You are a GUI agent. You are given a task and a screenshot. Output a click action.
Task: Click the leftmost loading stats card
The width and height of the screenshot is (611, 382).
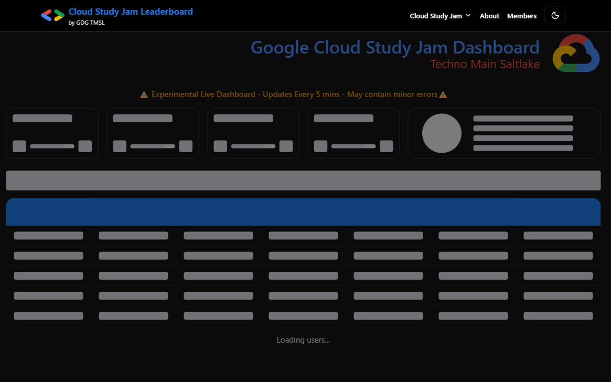(x=52, y=133)
